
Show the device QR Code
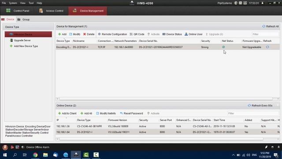[x=137, y=34]
